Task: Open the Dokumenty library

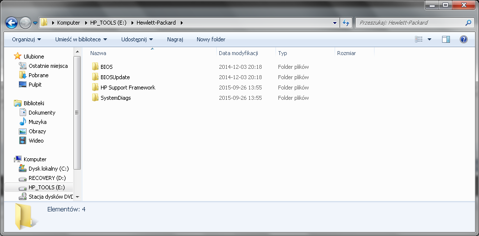Action: [x=42, y=113]
